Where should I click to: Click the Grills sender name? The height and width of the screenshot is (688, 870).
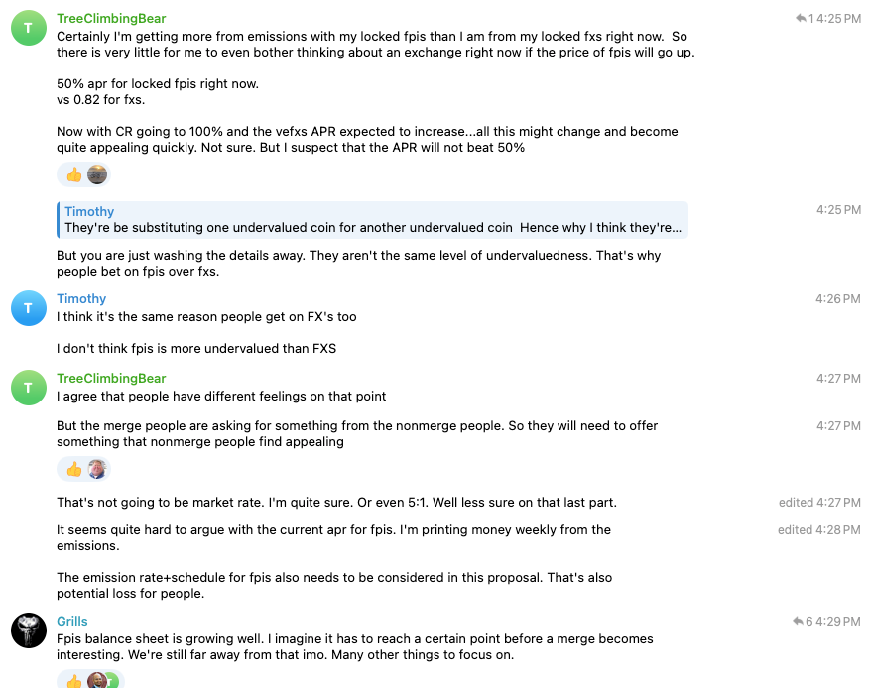(72, 622)
